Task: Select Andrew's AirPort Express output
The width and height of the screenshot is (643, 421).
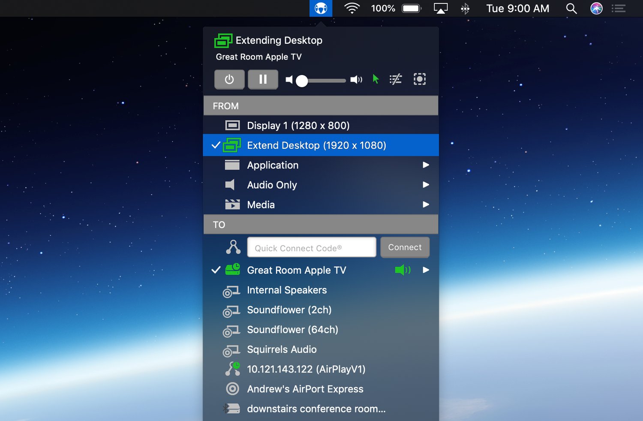Action: tap(305, 389)
